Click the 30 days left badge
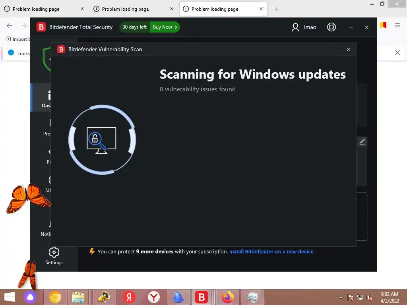Screen dimensions: 407x305 pos(134,27)
